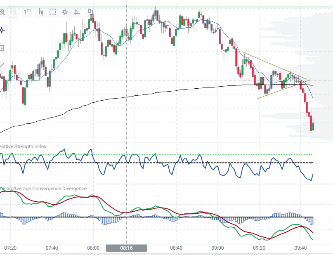Screen dimensions: 333x255
Task: Click the 09:00 label on the time axis
Action: tap(218, 248)
